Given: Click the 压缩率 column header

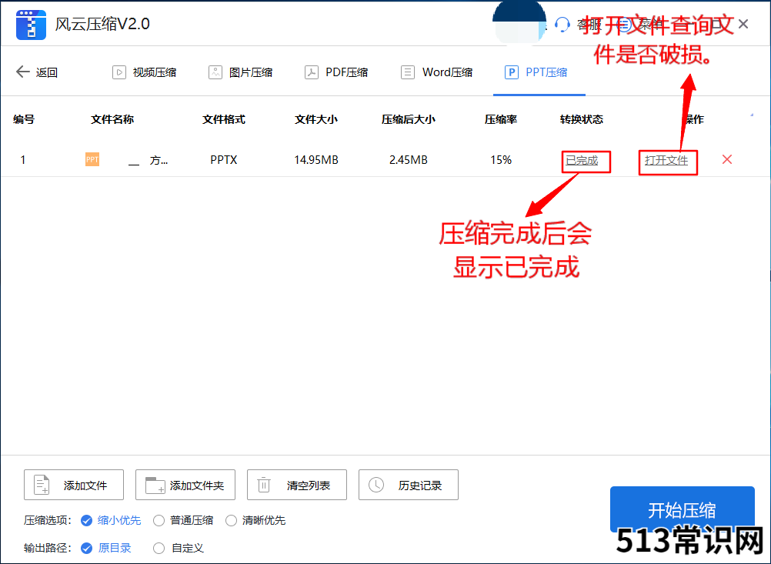Looking at the screenshot, I should 501,119.
